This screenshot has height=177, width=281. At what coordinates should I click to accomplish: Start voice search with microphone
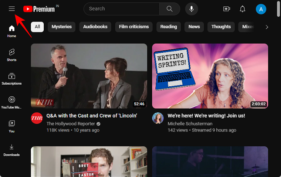click(x=191, y=9)
